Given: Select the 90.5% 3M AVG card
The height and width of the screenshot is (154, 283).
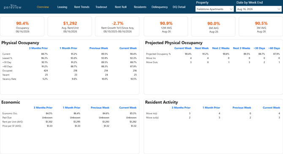Looking at the screenshot, I should tap(261, 27).
